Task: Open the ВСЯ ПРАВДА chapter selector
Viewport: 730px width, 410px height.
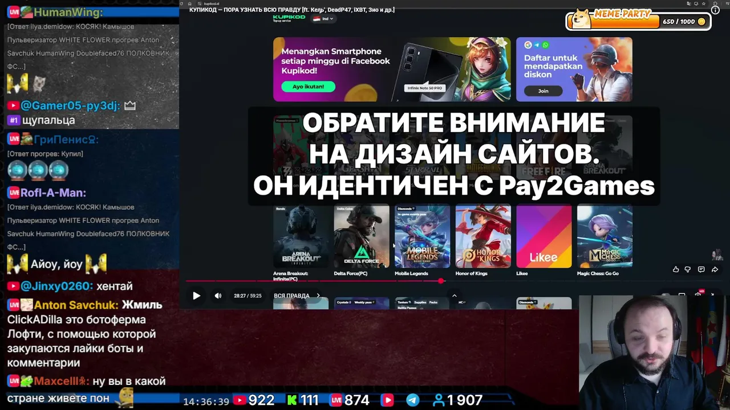Action: click(297, 296)
